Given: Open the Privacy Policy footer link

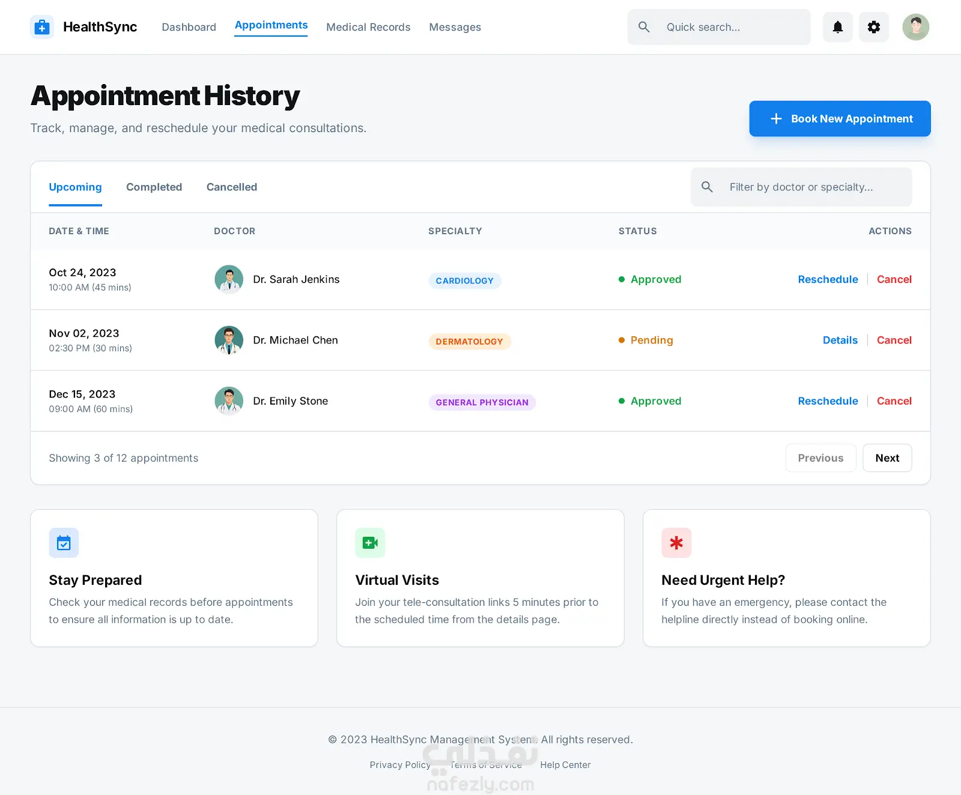Looking at the screenshot, I should click(x=400, y=765).
